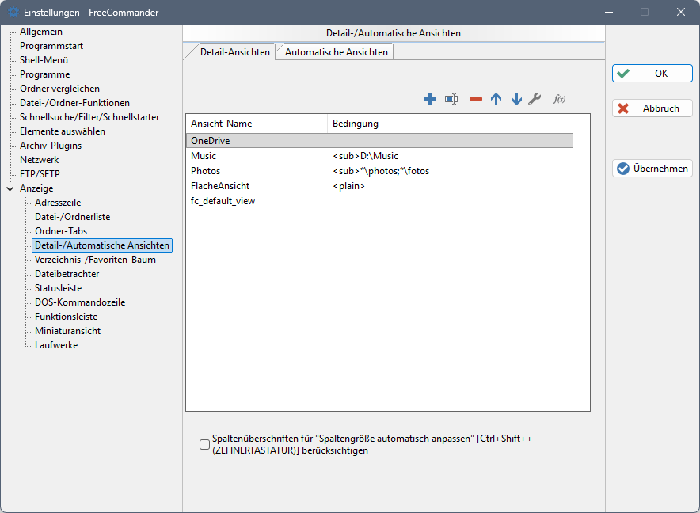
Task: Collapse the Anzeige tree node
Action: [10, 188]
